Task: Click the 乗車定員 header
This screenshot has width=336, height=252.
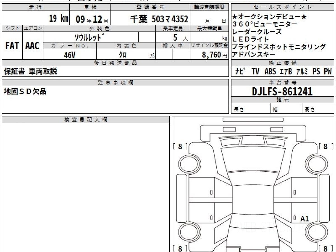Action: [x=173, y=28]
